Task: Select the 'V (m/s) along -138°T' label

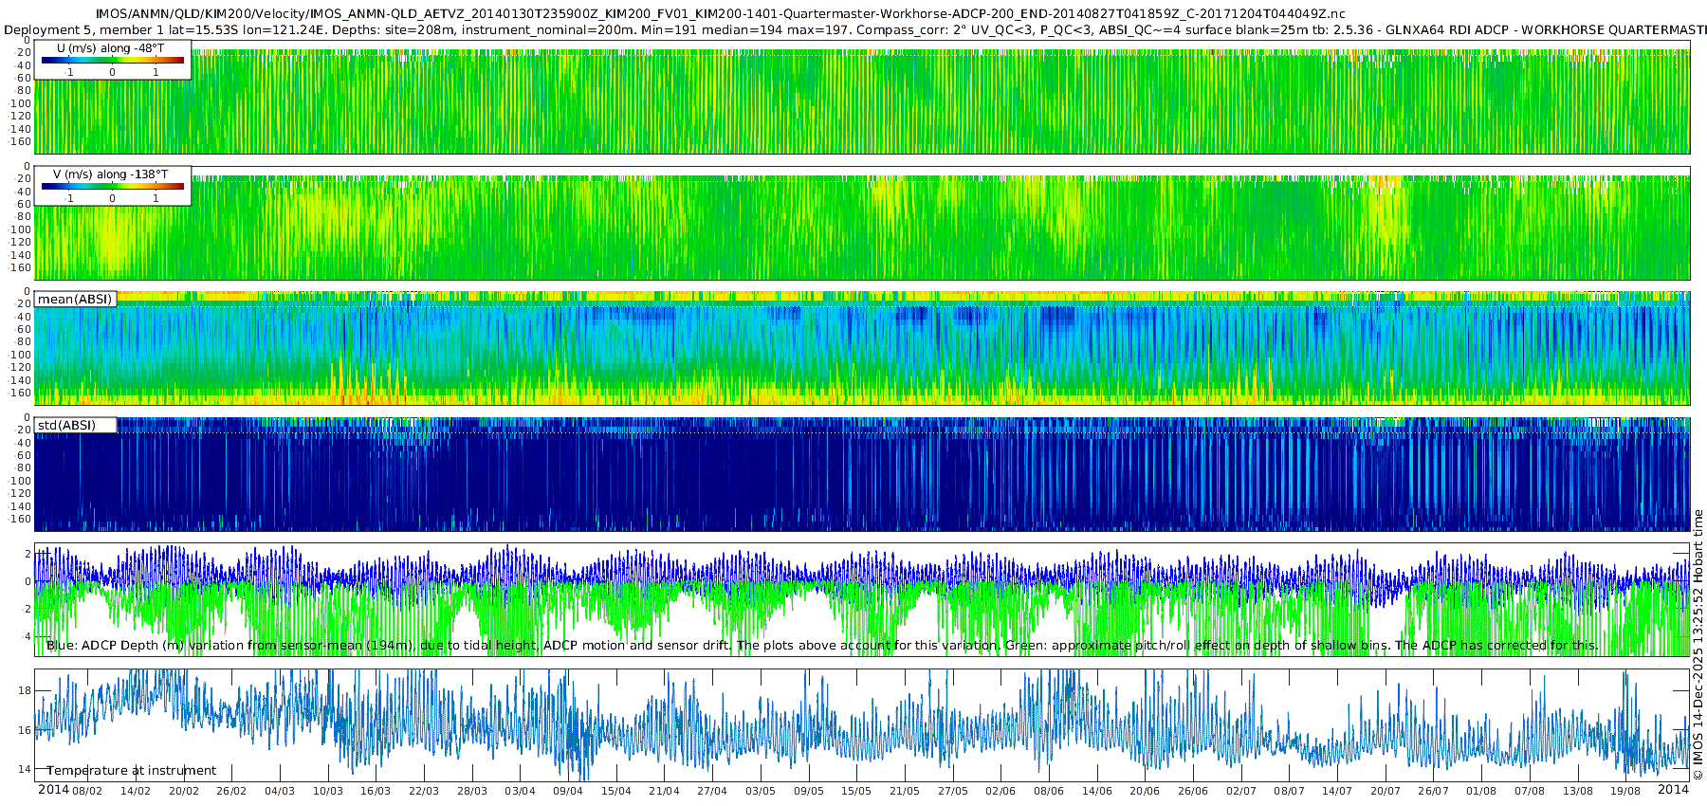Action: [110, 174]
